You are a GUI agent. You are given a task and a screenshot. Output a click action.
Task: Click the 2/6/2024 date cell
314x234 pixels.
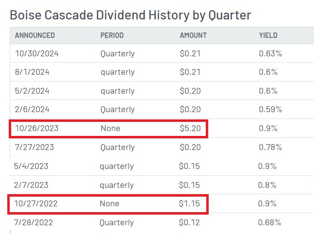32,109
